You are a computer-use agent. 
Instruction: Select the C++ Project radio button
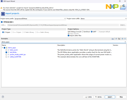[x=12, y=32]
